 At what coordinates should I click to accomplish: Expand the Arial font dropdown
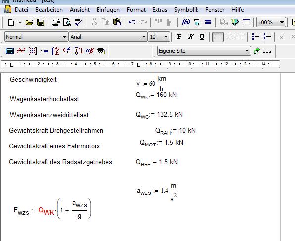point(108,37)
